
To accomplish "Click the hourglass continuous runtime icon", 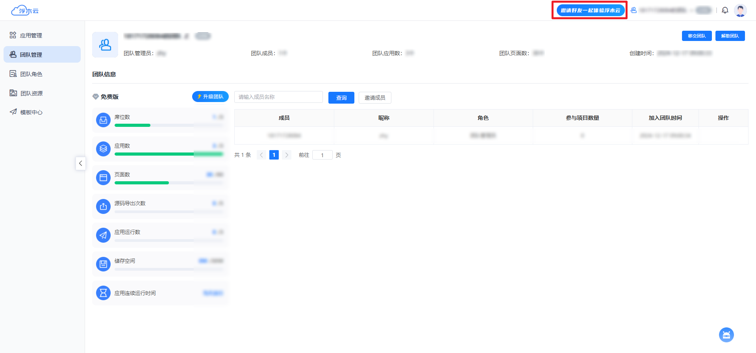I will pos(103,293).
